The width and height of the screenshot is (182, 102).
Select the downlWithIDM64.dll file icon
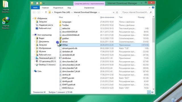(60, 35)
